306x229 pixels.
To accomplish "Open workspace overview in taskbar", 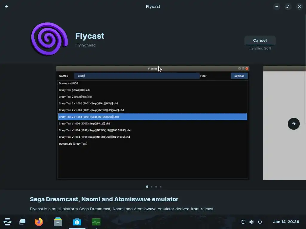I will [x=22, y=222].
